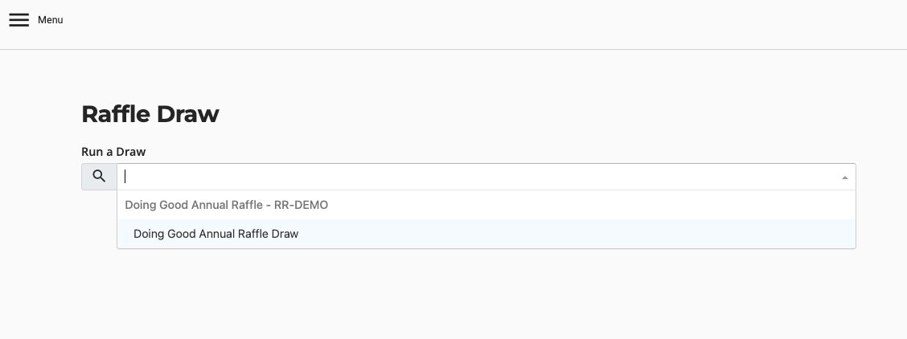Click the Run a Draw field label
Viewport: 907px width, 339px height.
coord(113,151)
